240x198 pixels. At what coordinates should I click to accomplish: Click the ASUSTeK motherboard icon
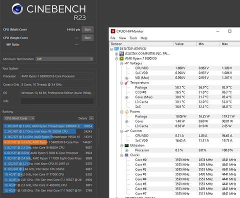121,53
